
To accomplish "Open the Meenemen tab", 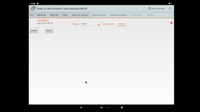I will 42,15.
